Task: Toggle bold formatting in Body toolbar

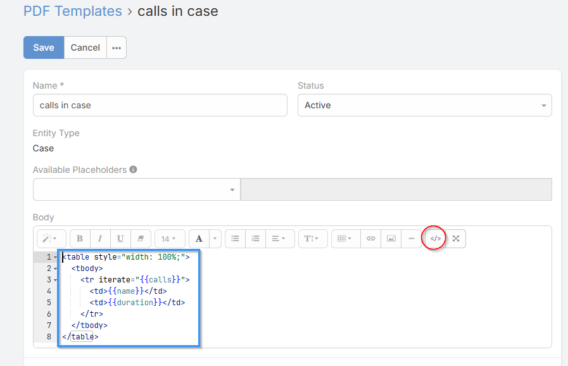Action: [x=80, y=239]
